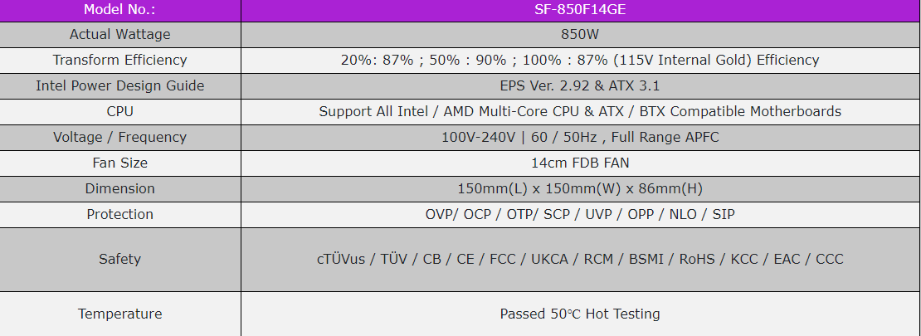
Task: Click the 'Actual Wattage' label
Action: [x=119, y=35]
